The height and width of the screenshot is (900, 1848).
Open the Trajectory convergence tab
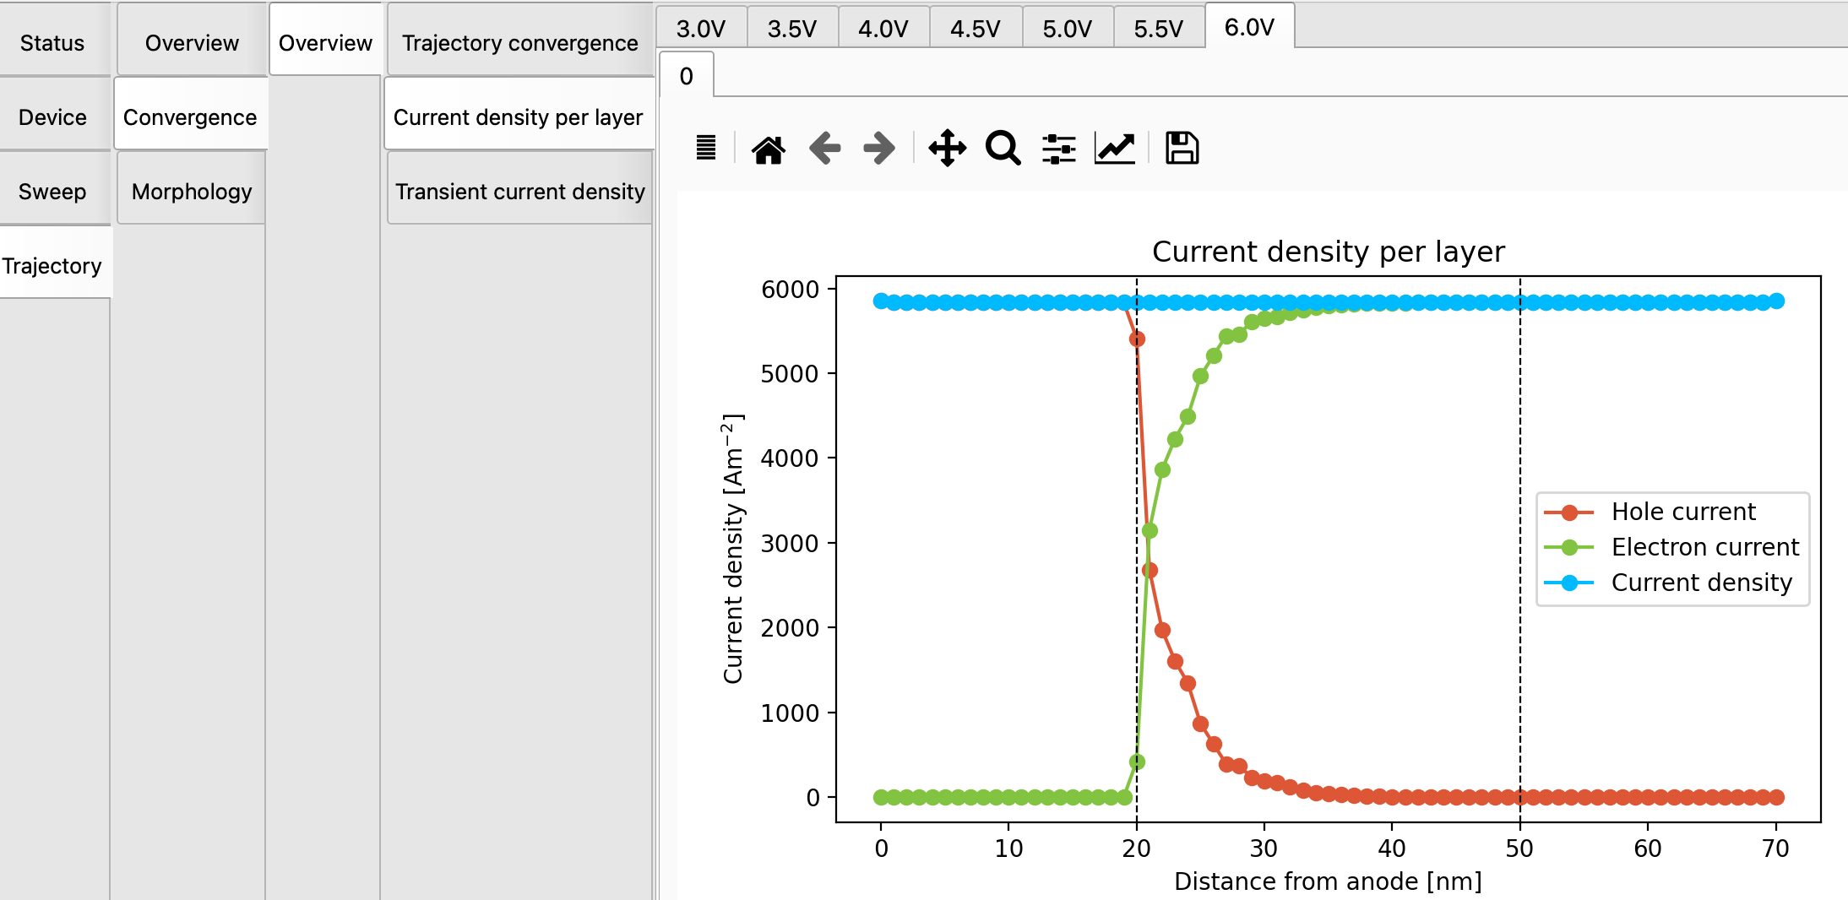pos(519,43)
